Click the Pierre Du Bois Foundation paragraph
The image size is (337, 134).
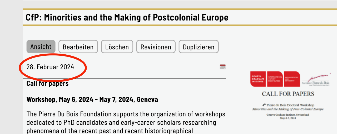126,122
